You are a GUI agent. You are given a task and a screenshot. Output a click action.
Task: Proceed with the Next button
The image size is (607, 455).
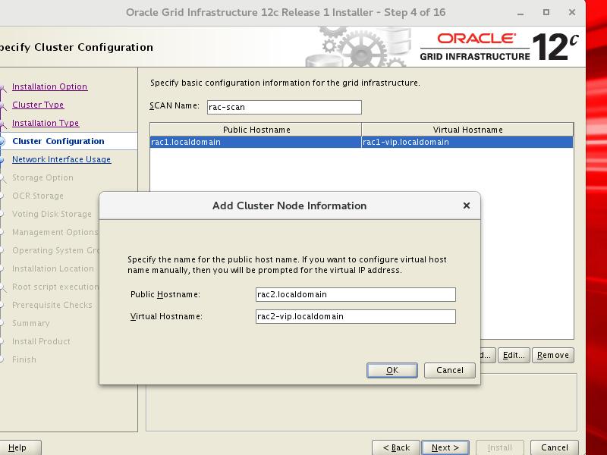pyautogui.click(x=445, y=447)
